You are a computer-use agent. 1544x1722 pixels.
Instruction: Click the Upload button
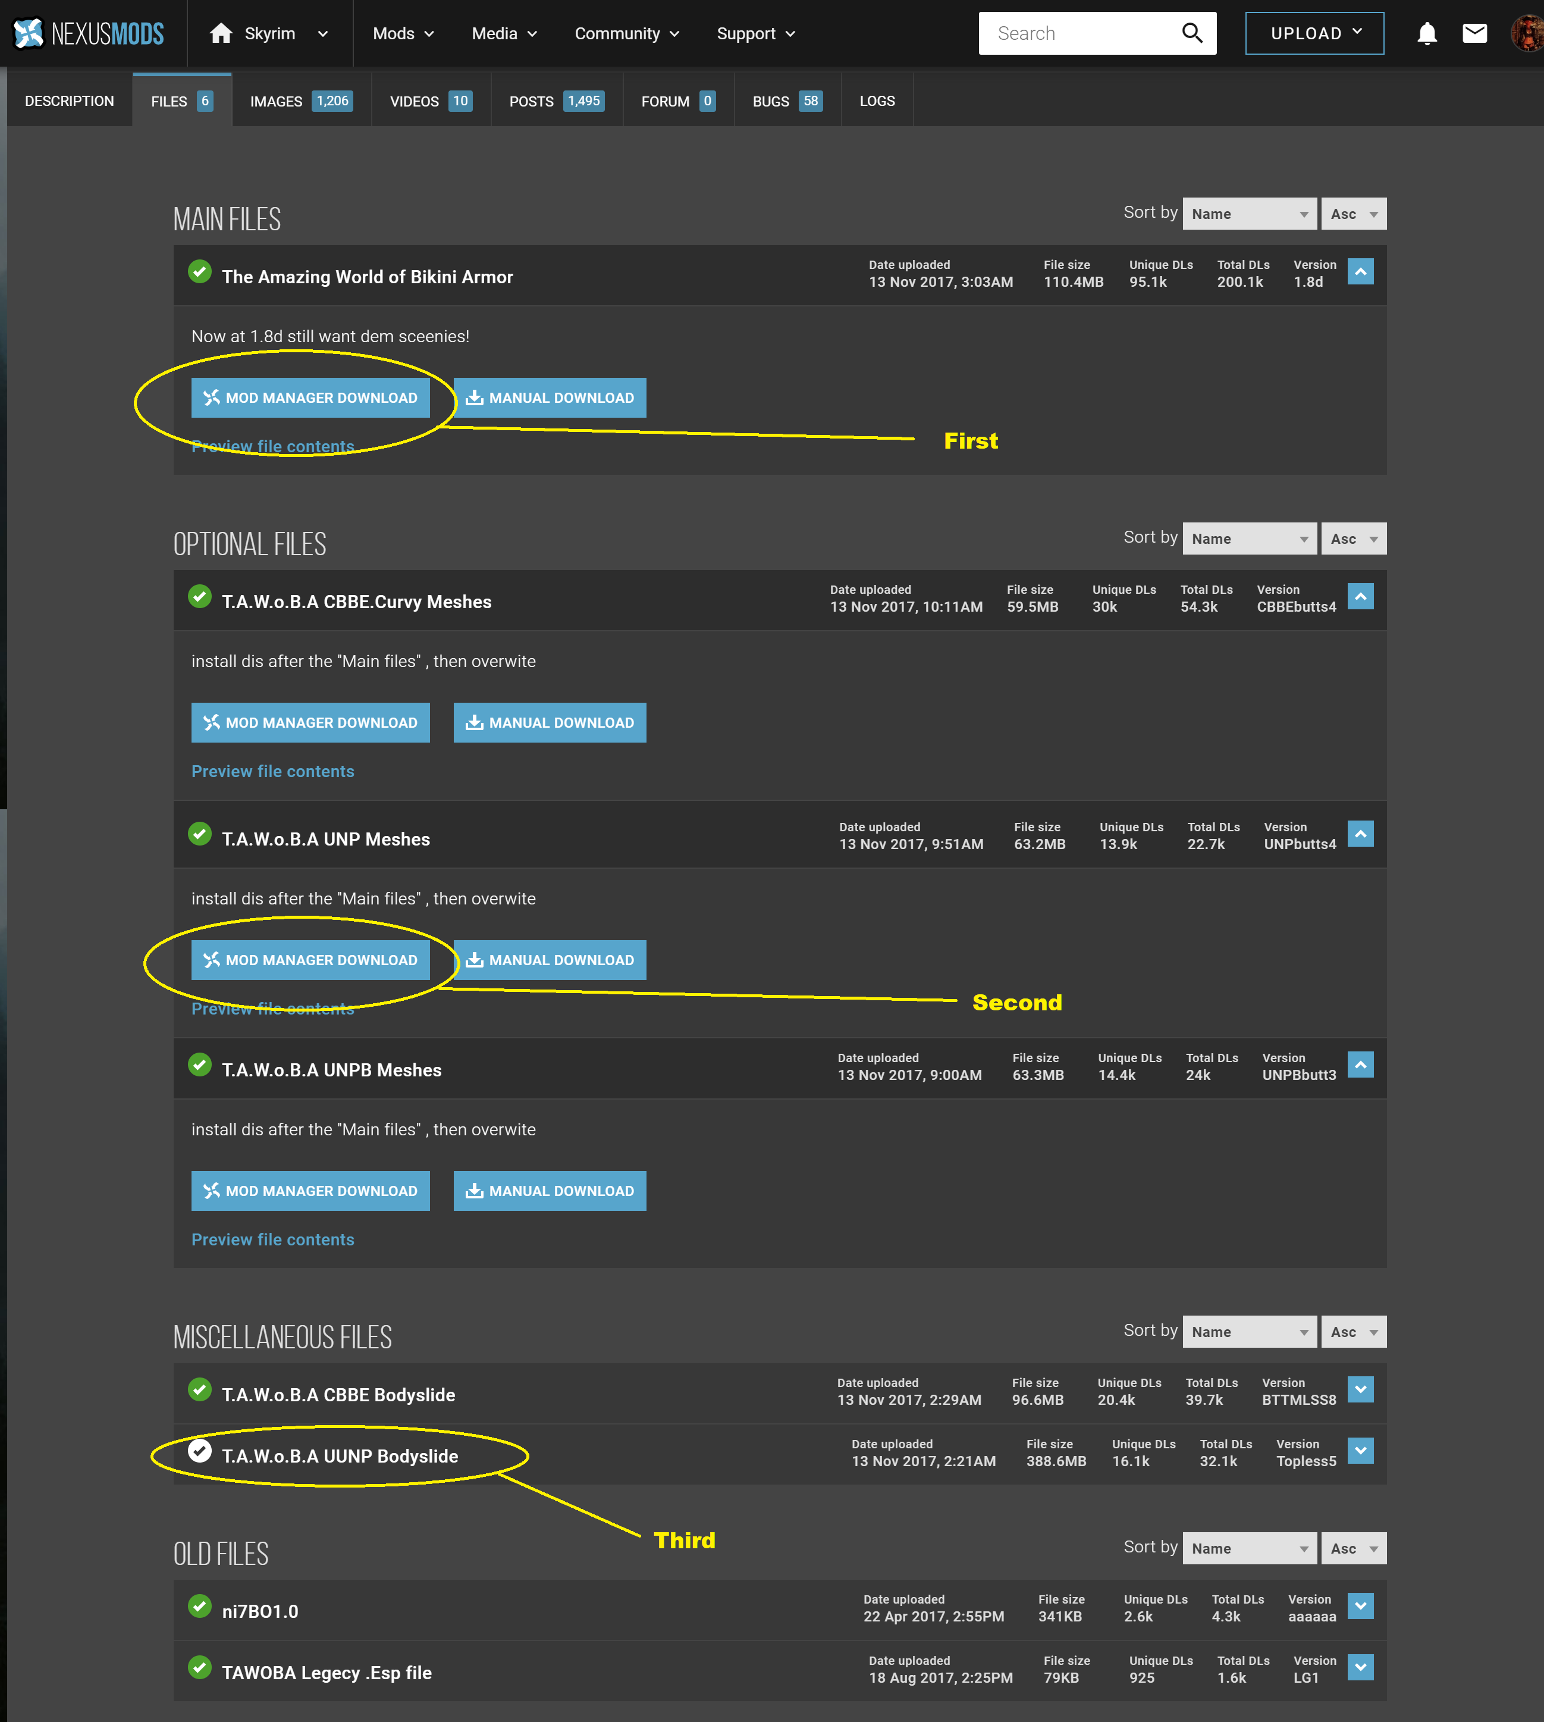[1314, 33]
